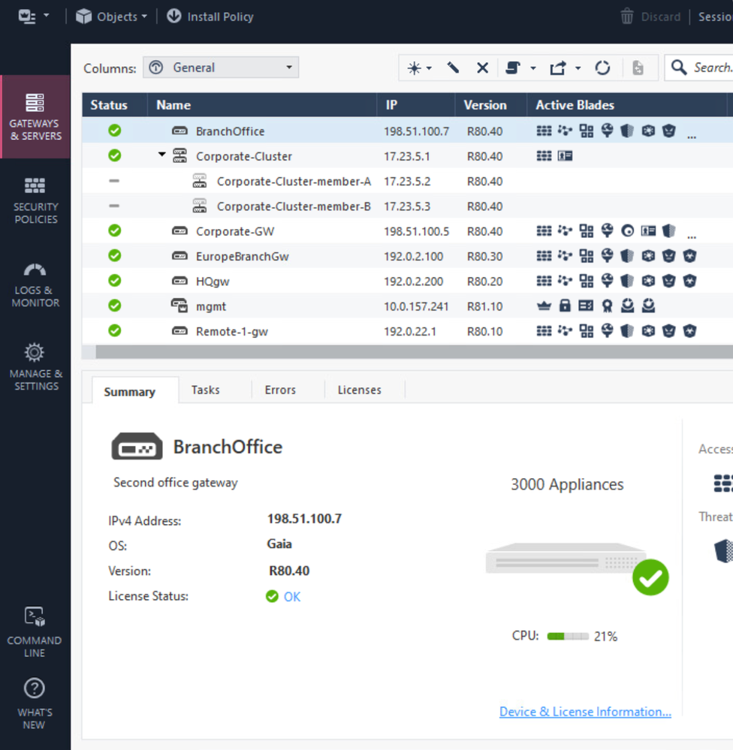Select Corporate-Cluster-member-B row
This screenshot has width=733, height=750.
(x=407, y=206)
